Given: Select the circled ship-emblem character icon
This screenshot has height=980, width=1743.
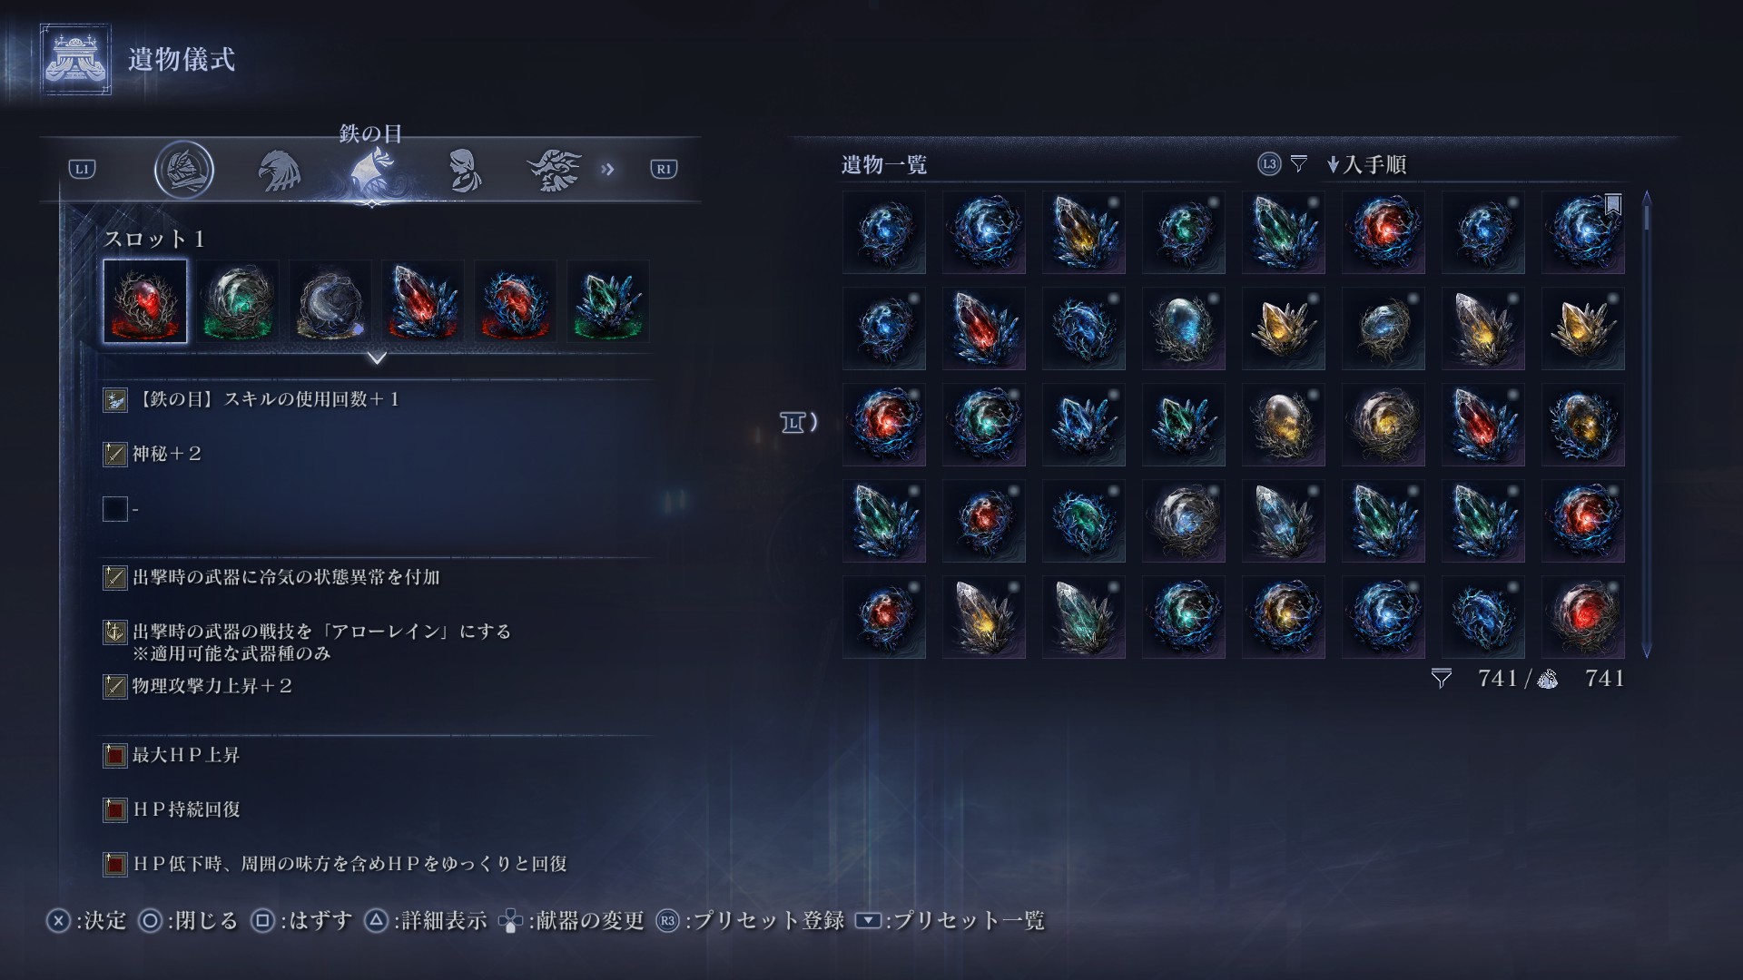Looking at the screenshot, I should click(x=184, y=170).
